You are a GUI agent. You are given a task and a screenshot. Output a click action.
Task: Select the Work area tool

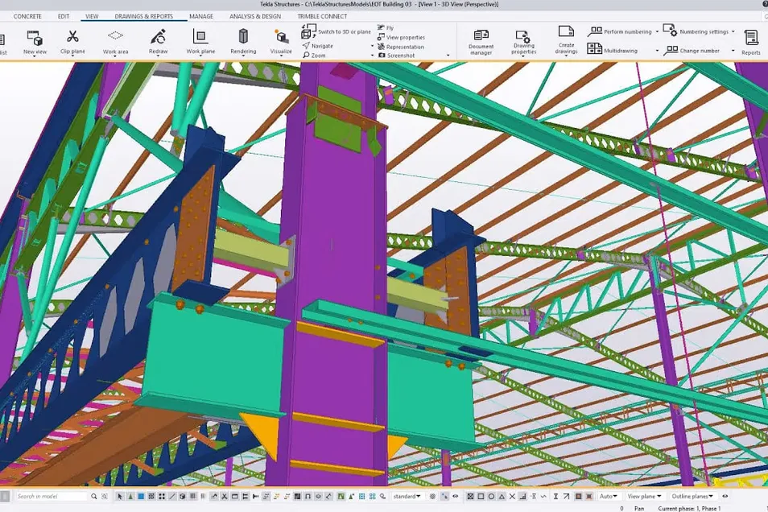[x=115, y=37]
